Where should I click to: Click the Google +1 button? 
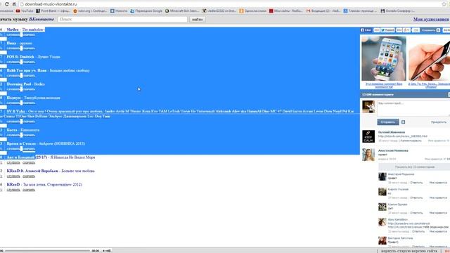click(407, 30)
